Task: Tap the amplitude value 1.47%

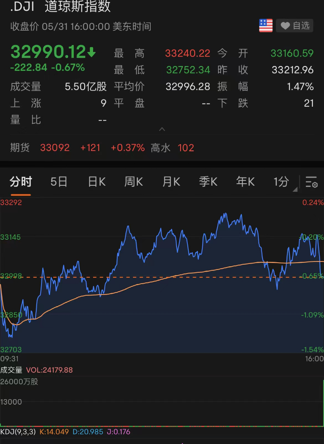Action: 300,87
